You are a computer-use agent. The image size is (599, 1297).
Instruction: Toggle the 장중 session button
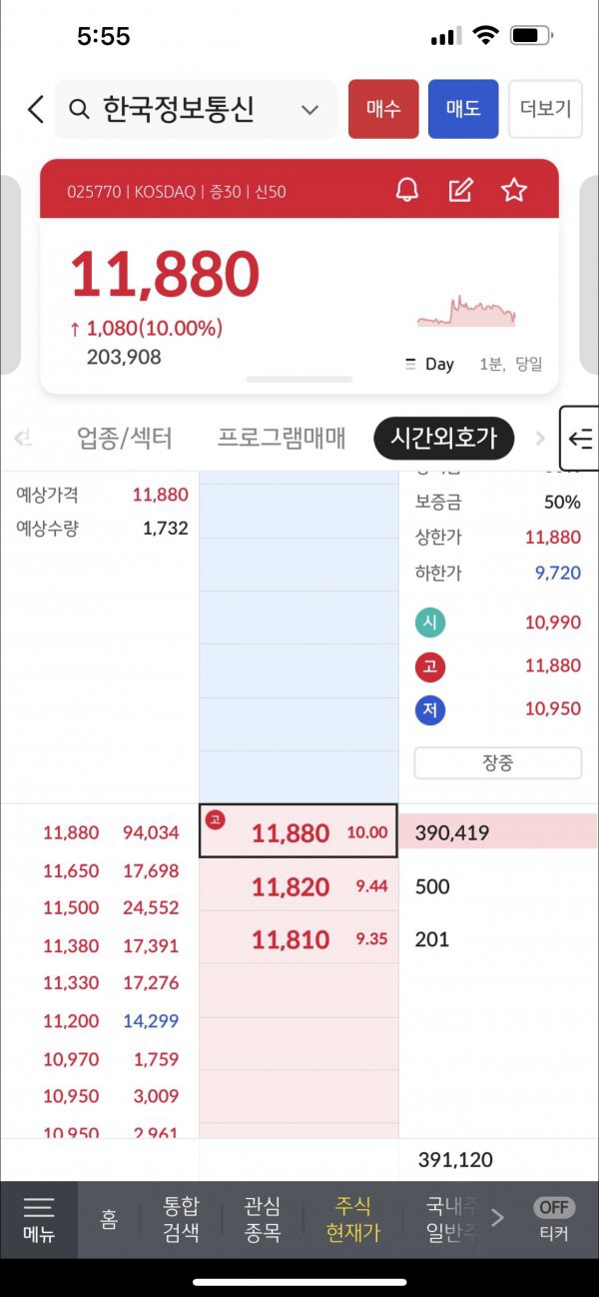498,763
